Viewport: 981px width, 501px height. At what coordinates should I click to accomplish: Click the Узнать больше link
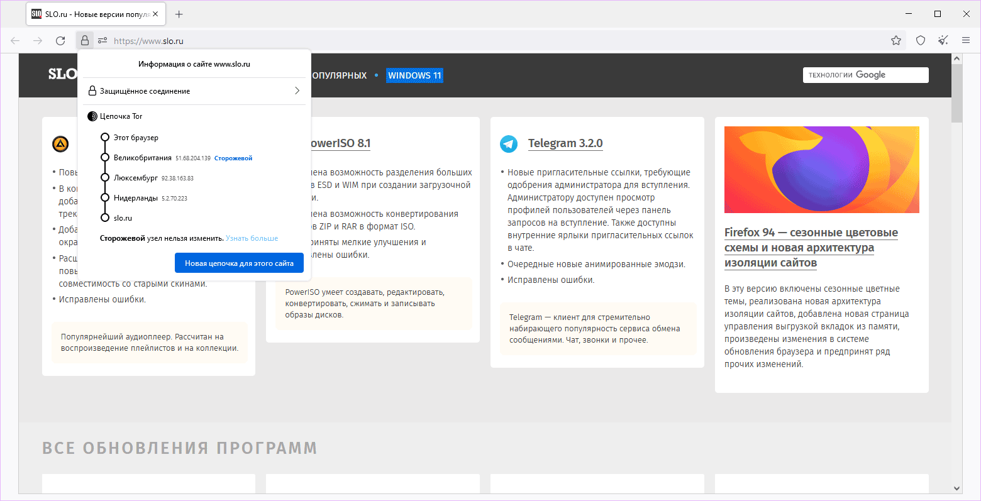[252, 238]
